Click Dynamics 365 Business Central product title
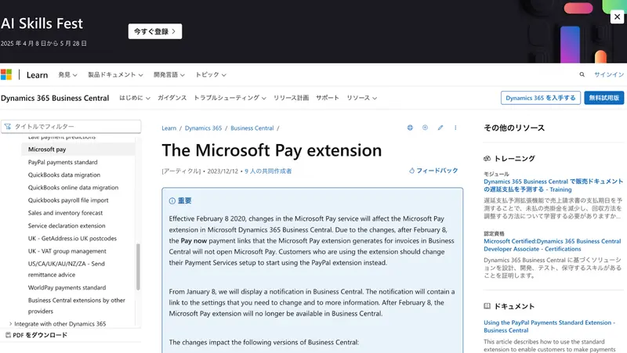 55,98
